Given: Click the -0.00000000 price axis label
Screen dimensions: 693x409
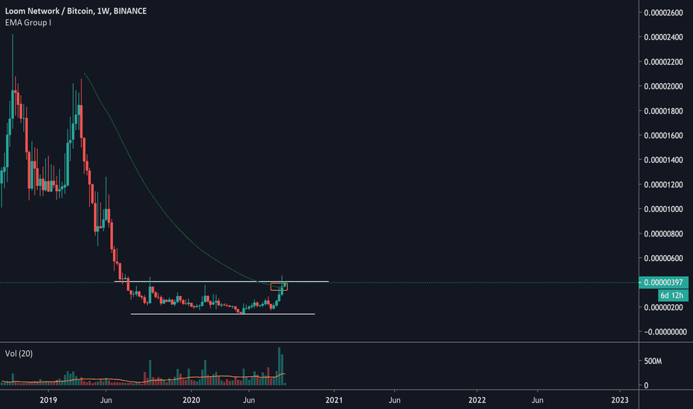Looking at the screenshot, I should click(x=665, y=332).
